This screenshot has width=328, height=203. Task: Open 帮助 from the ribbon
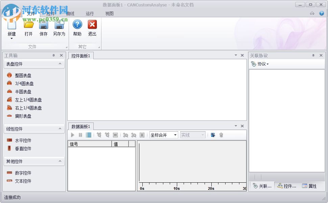click(x=77, y=28)
